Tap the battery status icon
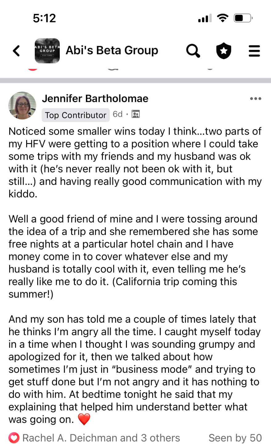271x444 pixels. (243, 18)
